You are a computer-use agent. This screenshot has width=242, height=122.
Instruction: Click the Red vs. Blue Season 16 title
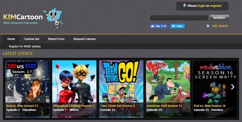tap(209, 106)
